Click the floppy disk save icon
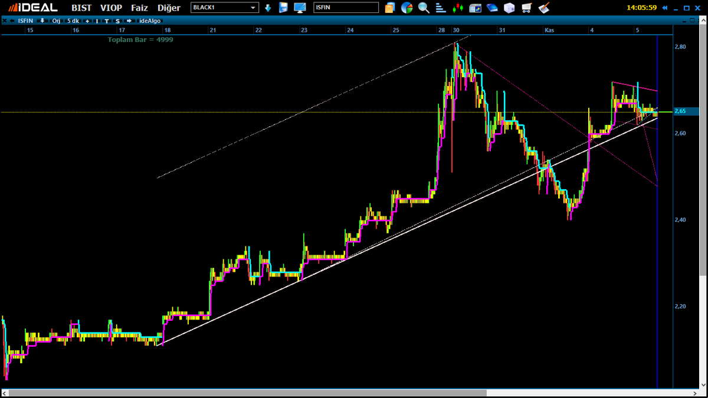 click(284, 8)
